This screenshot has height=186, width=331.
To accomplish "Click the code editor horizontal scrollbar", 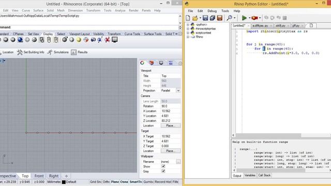I will pyautogui.click(x=268, y=135).
